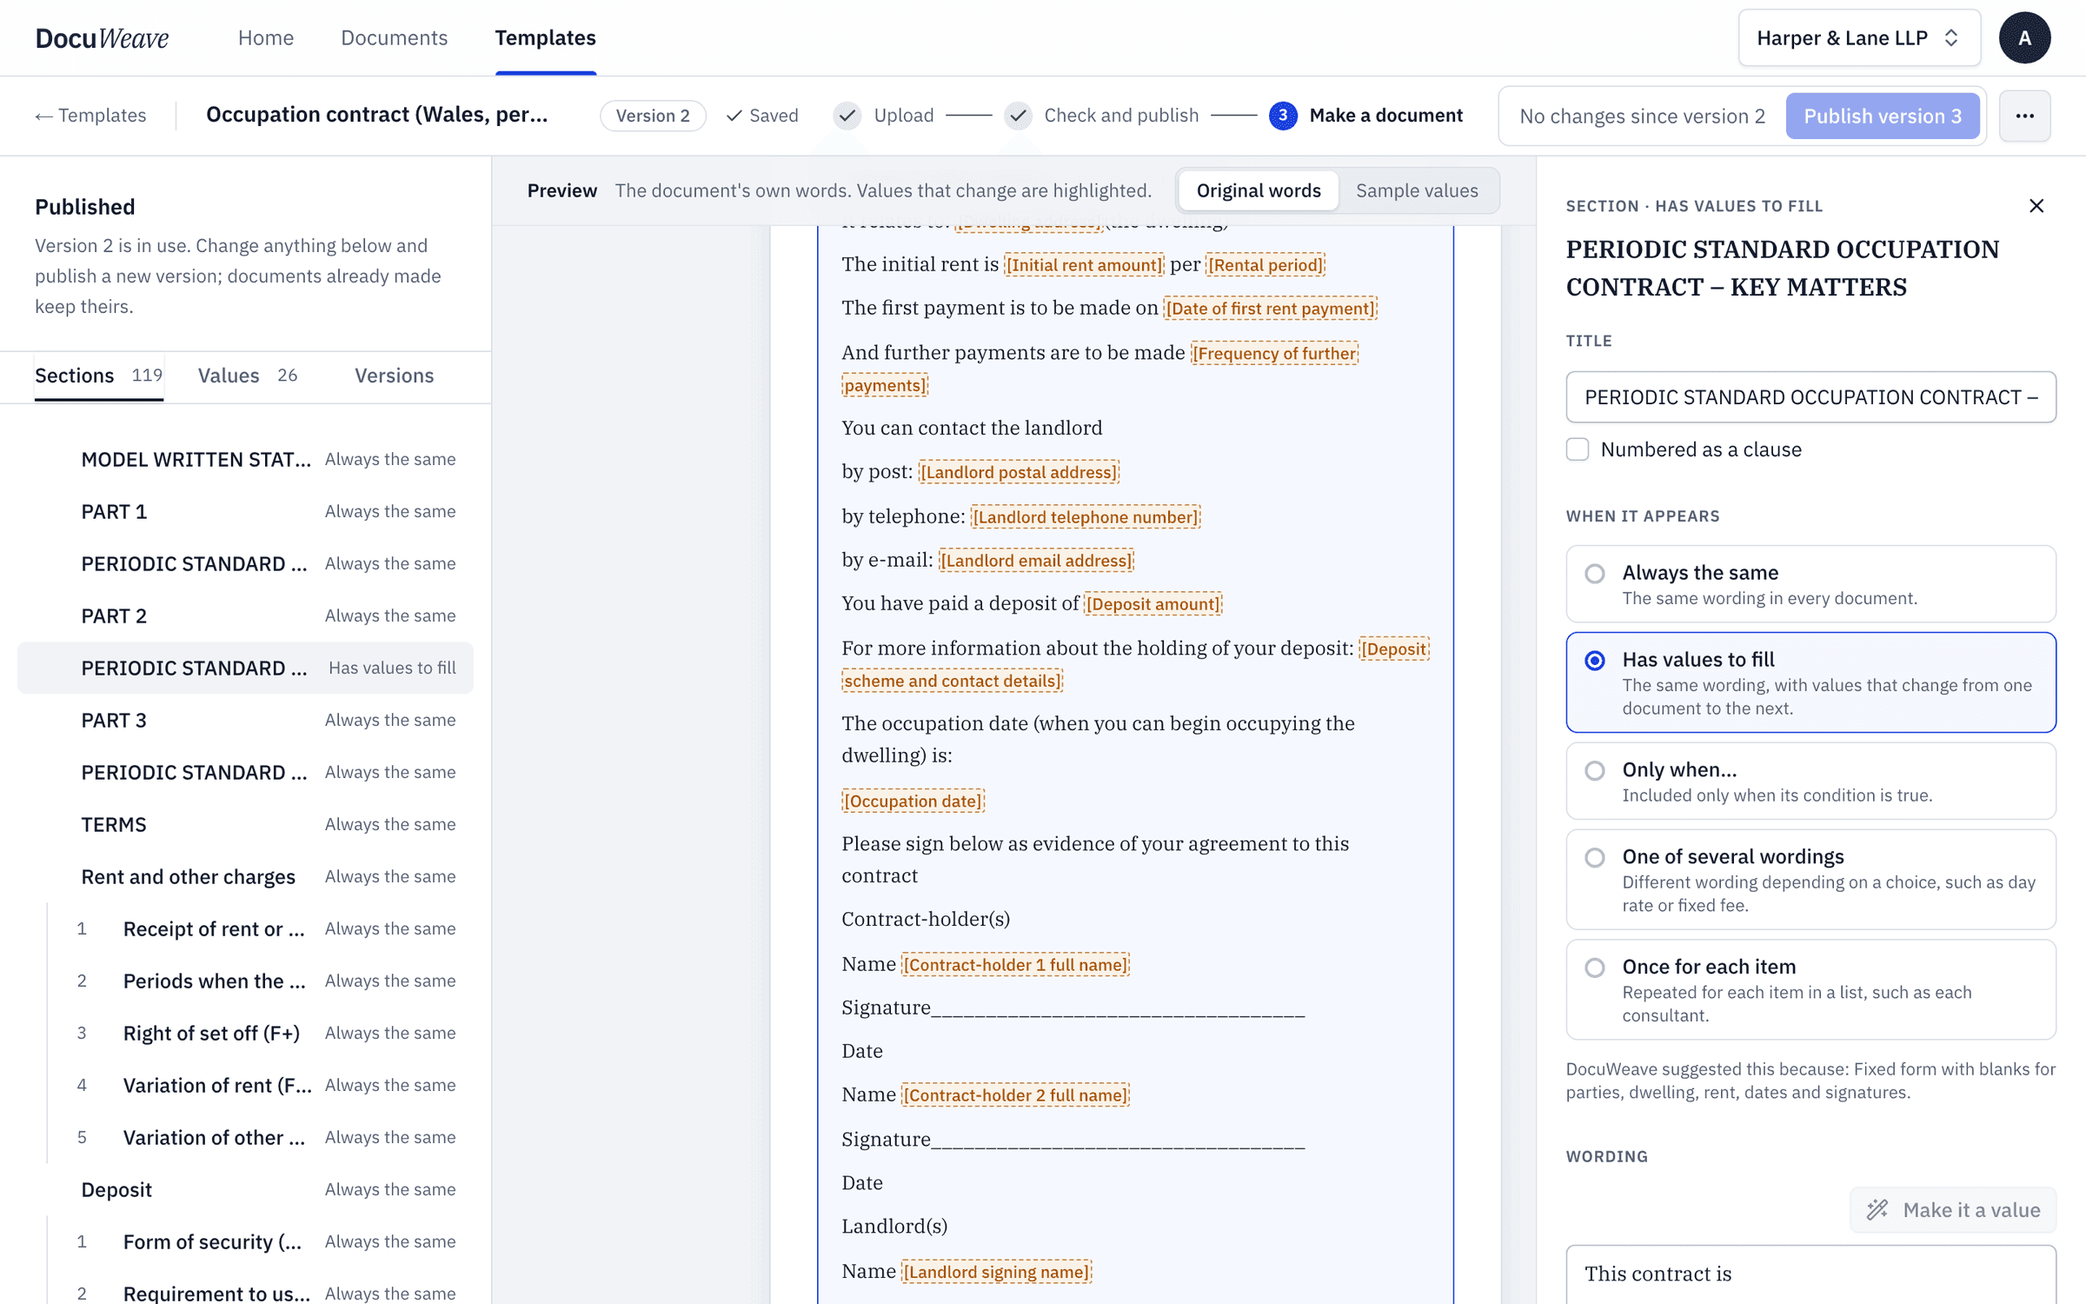Open the Version 2 selector pill
The height and width of the screenshot is (1304, 2086).
point(653,116)
